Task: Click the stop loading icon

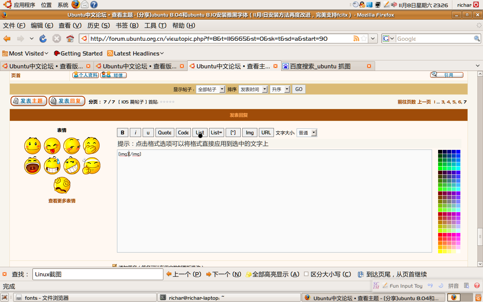Action: [57, 39]
